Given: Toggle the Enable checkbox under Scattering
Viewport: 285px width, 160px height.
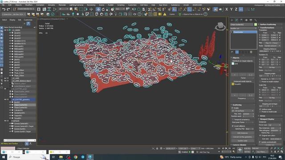Looking at the screenshot, I should click(x=232, y=108).
